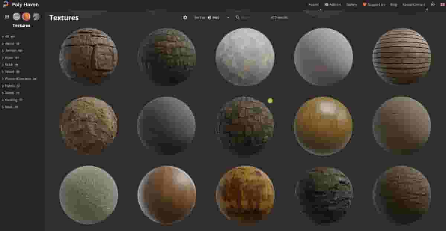This screenshot has height=231, width=446.
Task: Expand the Wood category in the sidebar
Action: [x=12, y=71]
